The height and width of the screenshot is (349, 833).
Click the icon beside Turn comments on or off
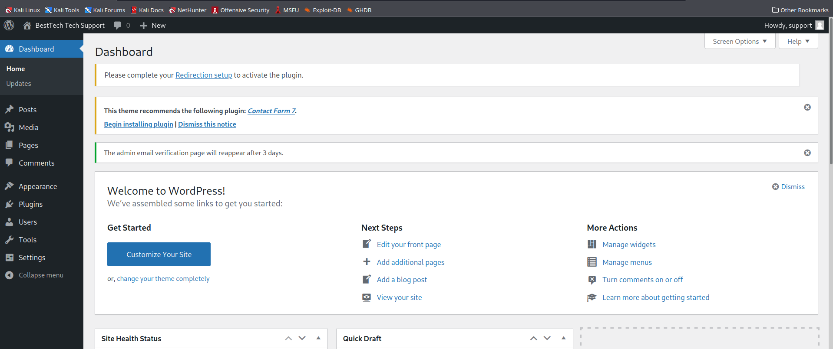coord(592,280)
